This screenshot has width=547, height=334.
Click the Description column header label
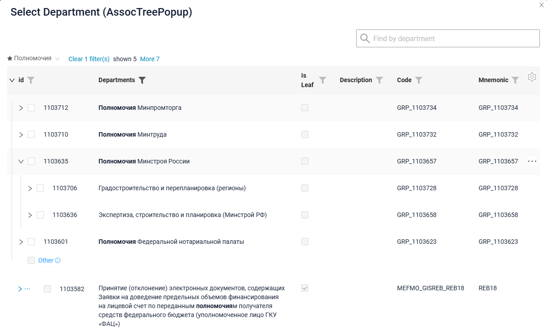[356, 80]
